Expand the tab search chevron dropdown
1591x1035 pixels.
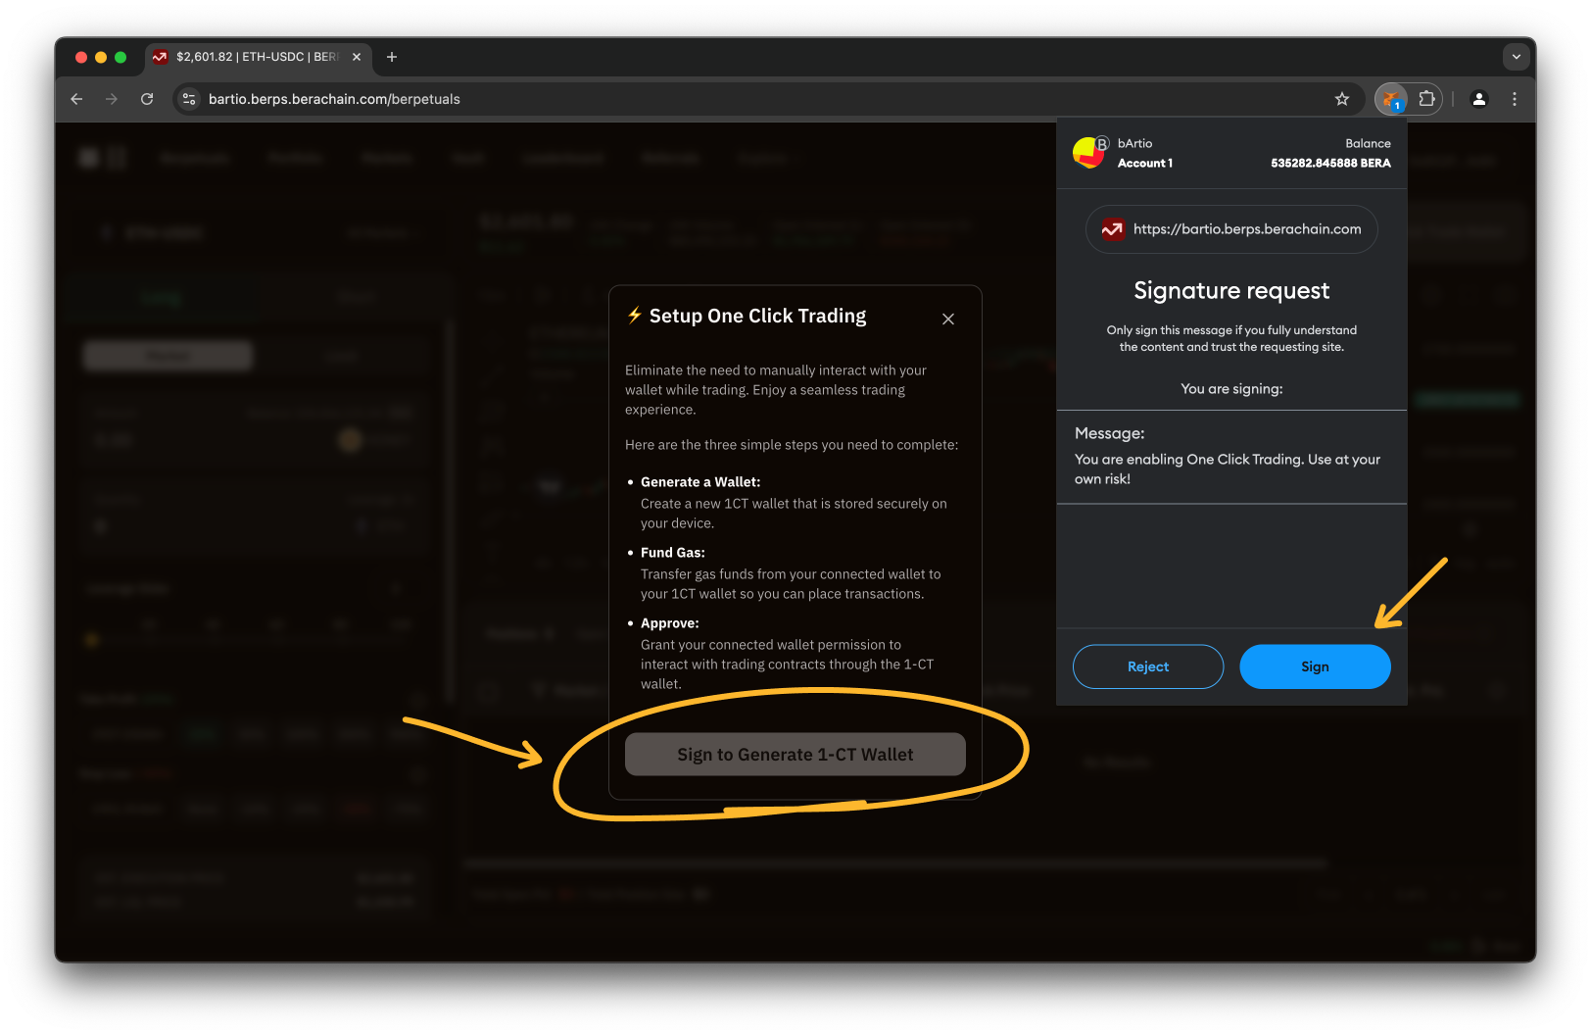[1517, 57]
